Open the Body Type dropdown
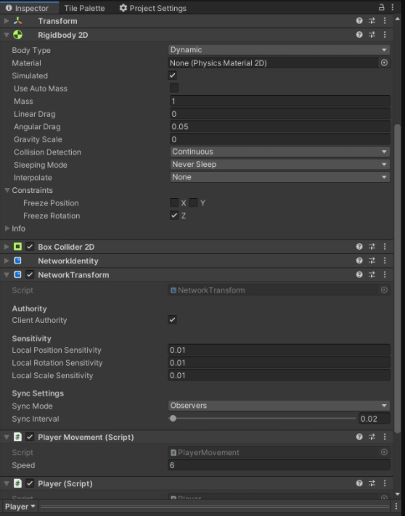 click(279, 49)
